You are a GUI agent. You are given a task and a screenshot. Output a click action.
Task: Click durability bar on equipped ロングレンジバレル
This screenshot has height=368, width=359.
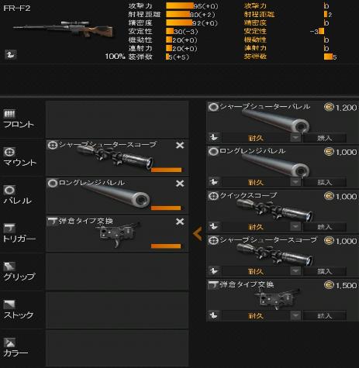tap(166, 208)
